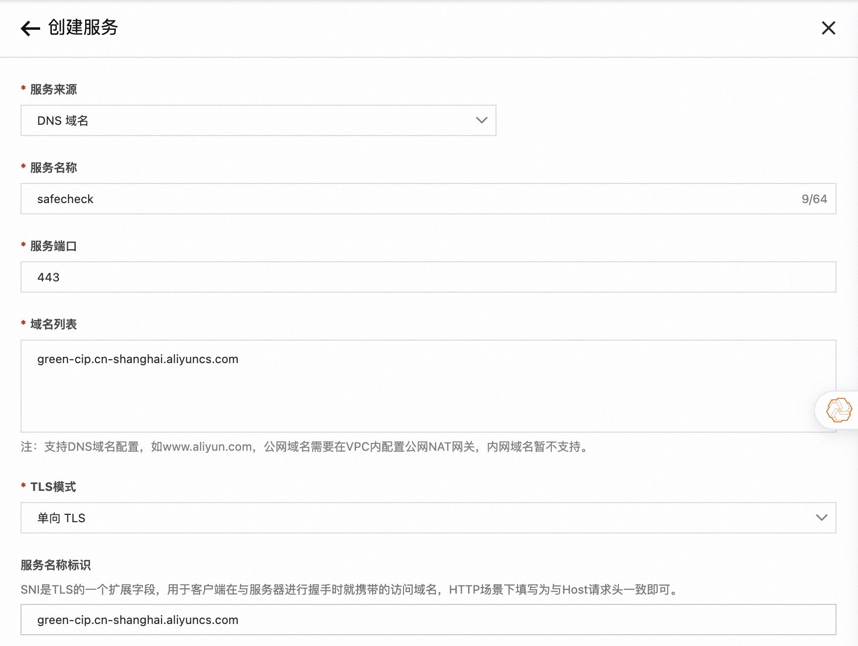Screen dimensions: 858x646
Task: Click the domain green-cip.cn-shanghai.aliyuncs.com in 域名列表
Action: (x=137, y=359)
